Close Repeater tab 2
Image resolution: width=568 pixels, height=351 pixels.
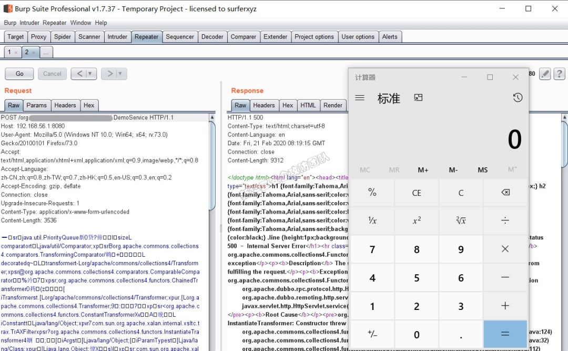coord(33,53)
